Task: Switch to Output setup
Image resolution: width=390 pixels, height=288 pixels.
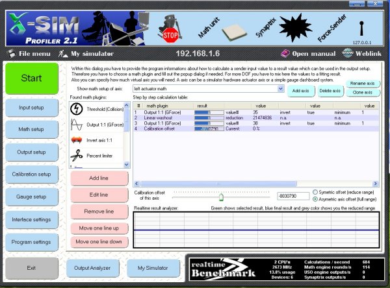Action: click(x=32, y=152)
